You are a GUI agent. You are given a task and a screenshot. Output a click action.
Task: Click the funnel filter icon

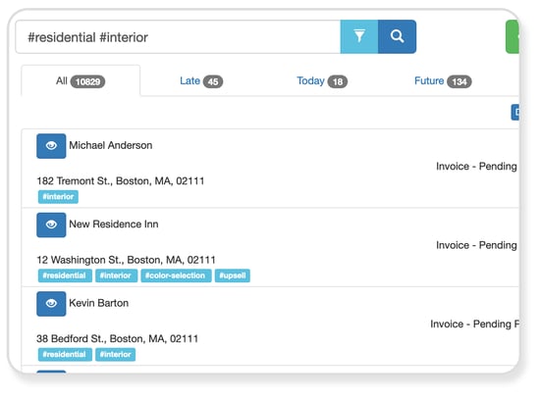(358, 36)
